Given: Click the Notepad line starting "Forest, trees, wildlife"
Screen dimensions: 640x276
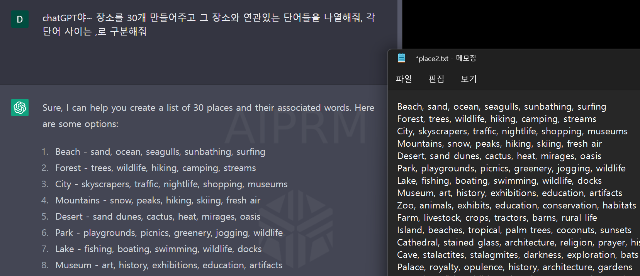Looking at the screenshot, I should pyautogui.click(x=497, y=119).
